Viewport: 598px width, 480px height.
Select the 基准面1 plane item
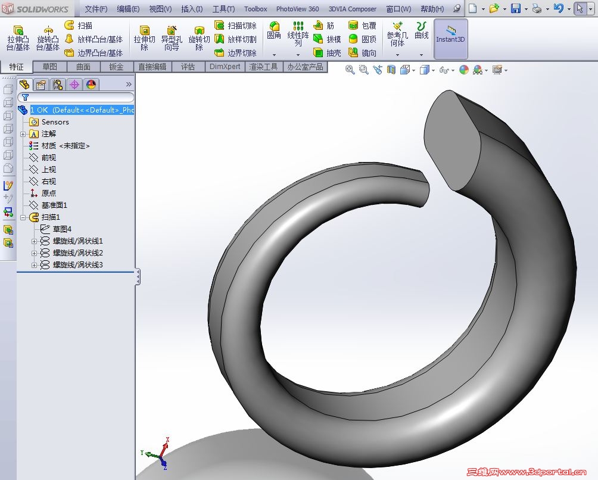[48, 205]
